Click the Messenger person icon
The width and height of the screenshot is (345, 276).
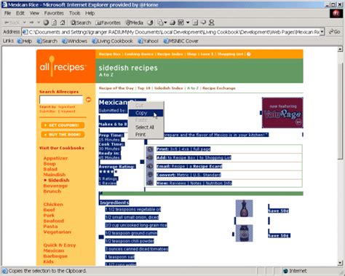coord(212,23)
